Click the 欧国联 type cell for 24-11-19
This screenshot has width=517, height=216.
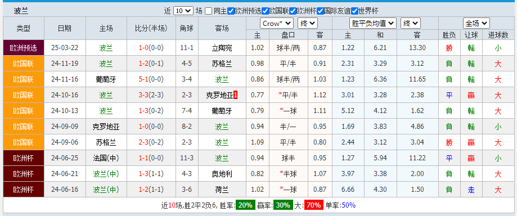pyautogui.click(x=24, y=64)
